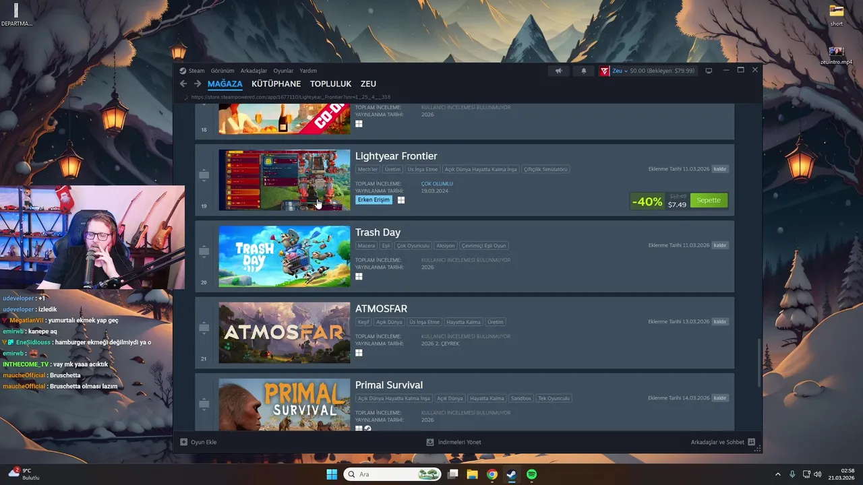This screenshot has width=863, height=485.
Task: Open the Yardım menu
Action: point(308,71)
